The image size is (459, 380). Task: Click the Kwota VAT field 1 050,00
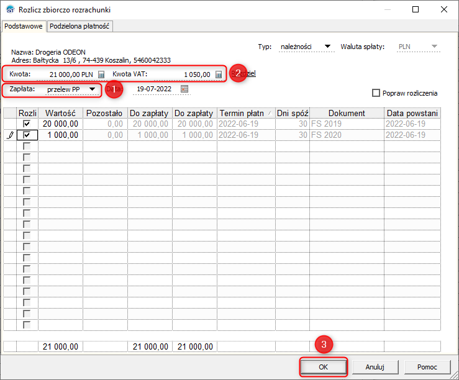[x=184, y=75]
